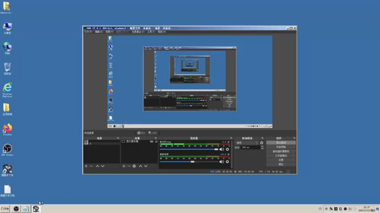Open the Scene Collection (场景集合) menu
The image size is (380, 213).
click(x=138, y=32)
